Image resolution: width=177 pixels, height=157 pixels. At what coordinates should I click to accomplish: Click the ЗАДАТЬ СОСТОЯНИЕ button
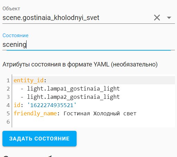point(39,138)
